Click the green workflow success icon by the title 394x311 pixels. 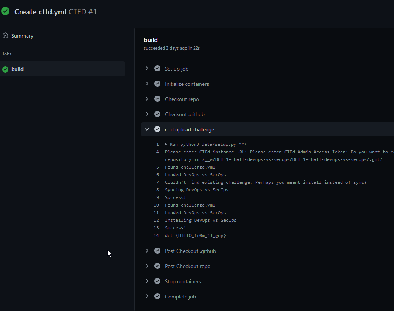point(5,11)
